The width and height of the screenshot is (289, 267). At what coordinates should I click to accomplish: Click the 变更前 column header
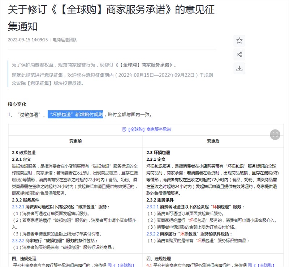click(76, 141)
